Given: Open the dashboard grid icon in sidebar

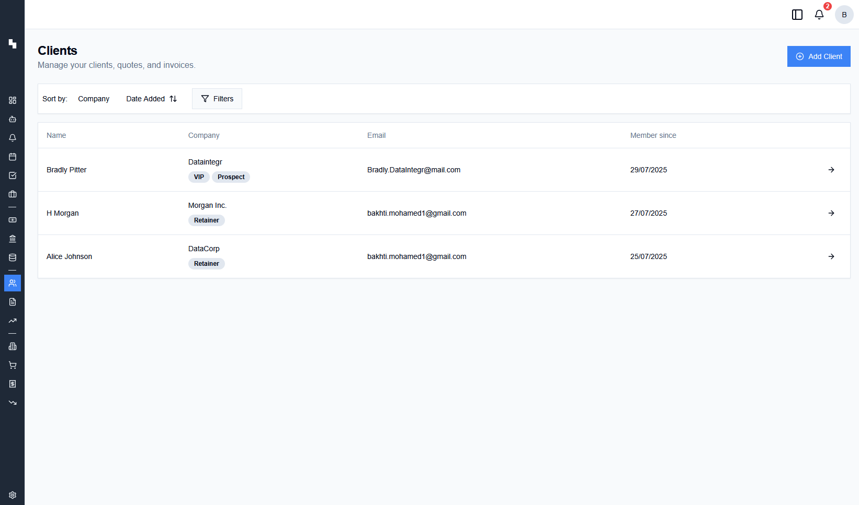Looking at the screenshot, I should click(x=13, y=100).
